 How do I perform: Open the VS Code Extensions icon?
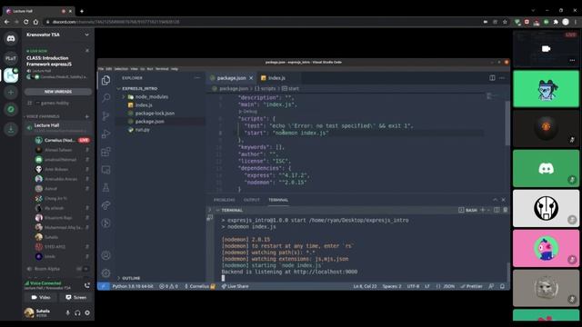tap(105, 152)
